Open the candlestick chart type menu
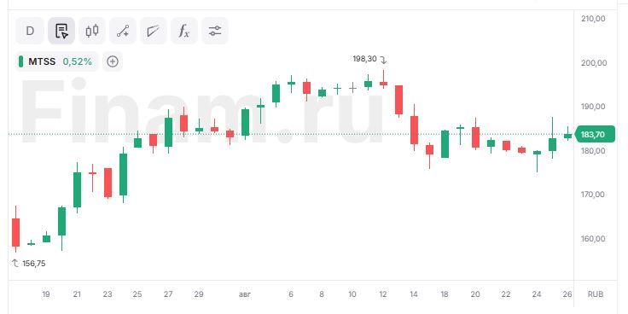628x314 pixels. click(x=92, y=31)
